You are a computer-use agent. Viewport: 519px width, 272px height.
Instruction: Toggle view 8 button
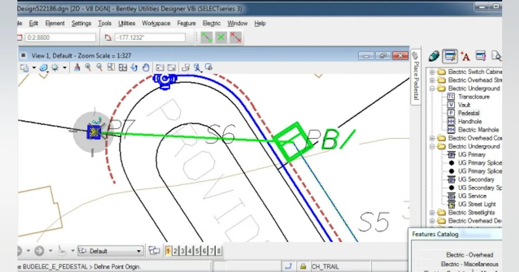(219, 251)
